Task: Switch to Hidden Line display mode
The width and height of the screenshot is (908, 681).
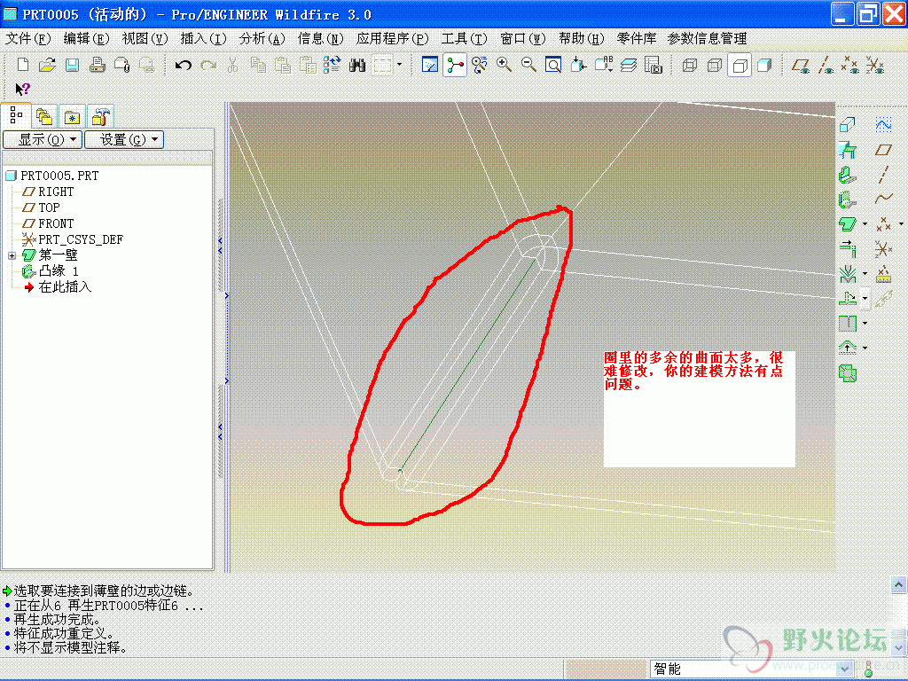Action: click(714, 65)
